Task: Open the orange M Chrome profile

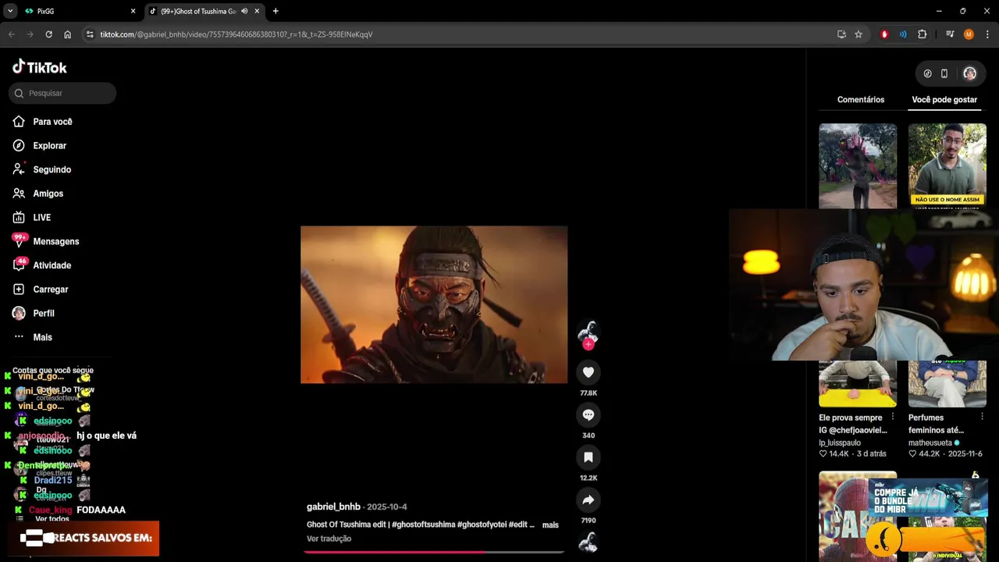Action: (969, 34)
